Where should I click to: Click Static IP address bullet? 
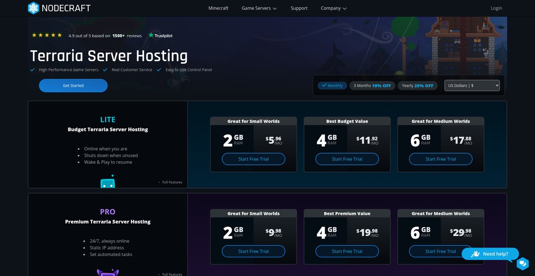tap(107, 248)
